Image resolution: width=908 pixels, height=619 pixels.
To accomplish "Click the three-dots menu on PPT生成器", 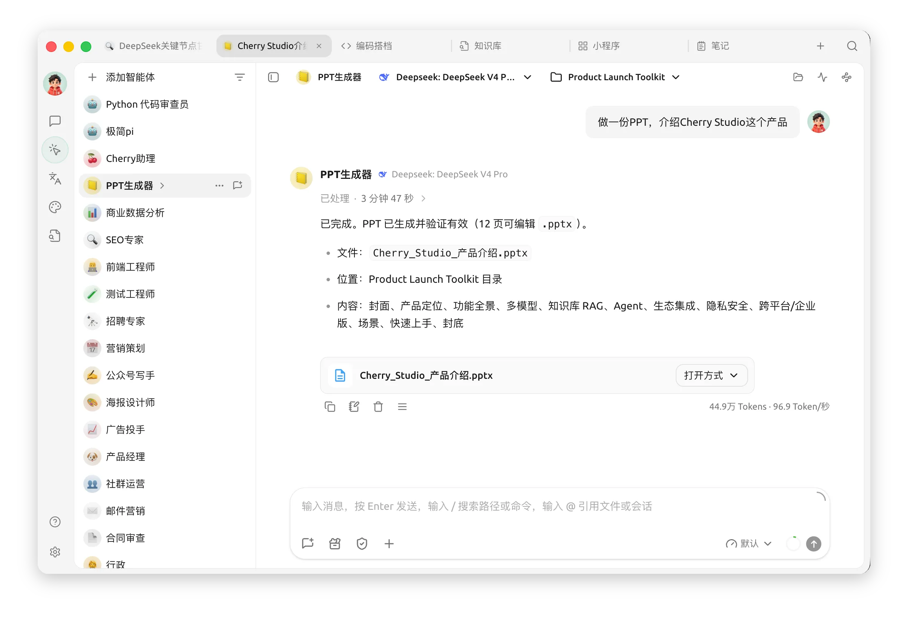I will (219, 186).
